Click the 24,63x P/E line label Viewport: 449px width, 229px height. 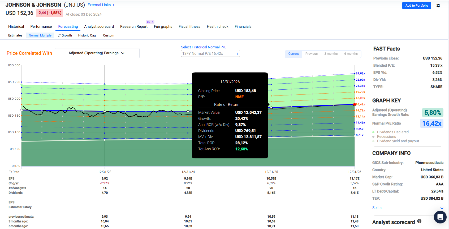pyautogui.click(x=360, y=74)
